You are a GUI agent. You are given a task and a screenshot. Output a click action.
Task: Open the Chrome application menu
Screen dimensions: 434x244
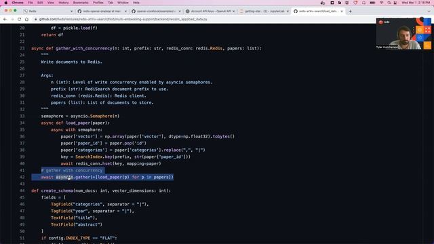(x=18, y=3)
